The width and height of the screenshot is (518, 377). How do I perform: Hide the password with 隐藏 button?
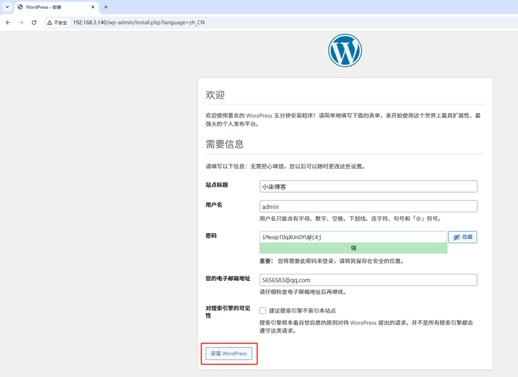[x=462, y=237]
